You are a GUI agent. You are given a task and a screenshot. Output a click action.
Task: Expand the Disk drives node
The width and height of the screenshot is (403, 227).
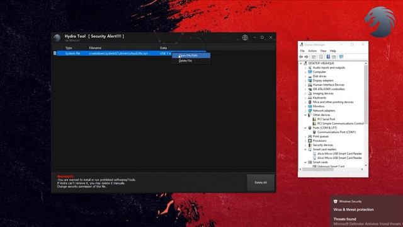(x=305, y=76)
